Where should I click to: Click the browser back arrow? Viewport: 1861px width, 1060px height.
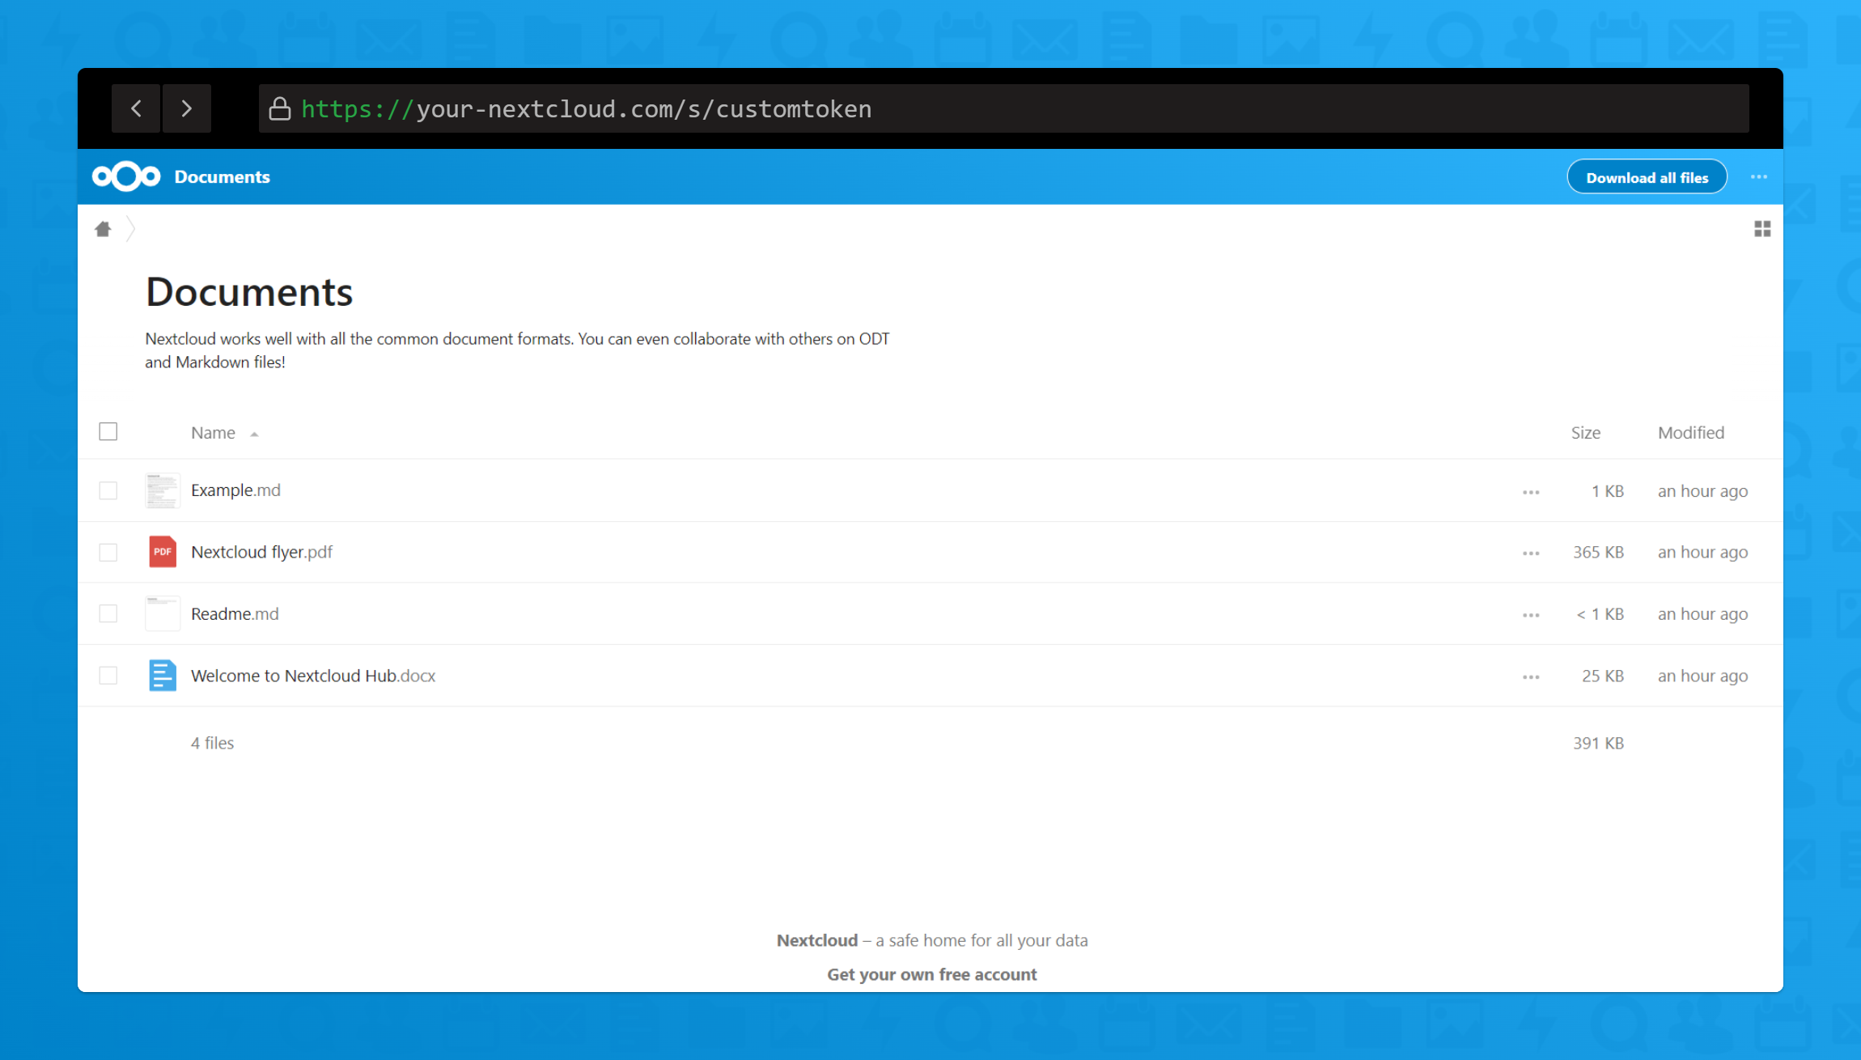pos(137,108)
